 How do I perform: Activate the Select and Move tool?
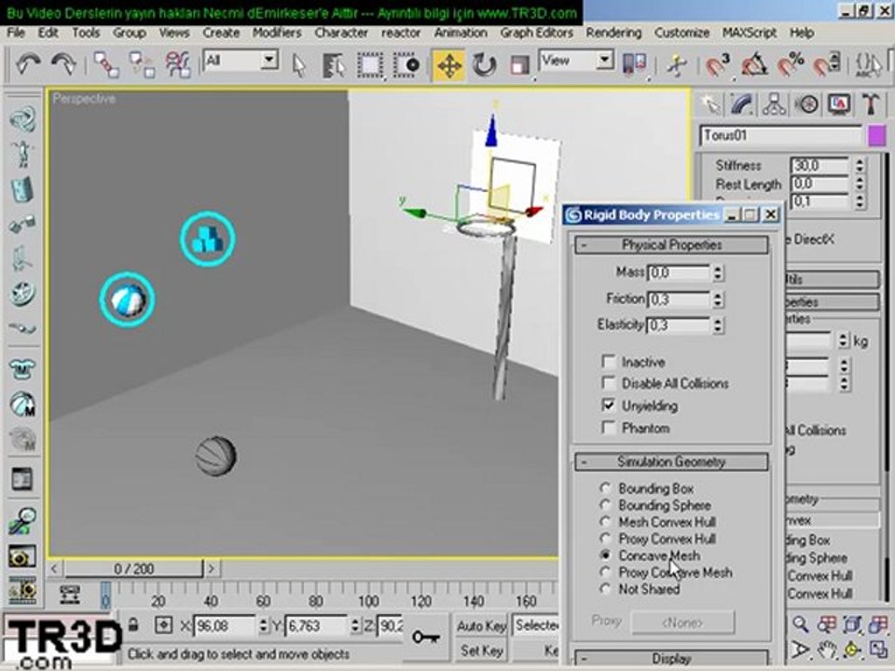click(449, 65)
